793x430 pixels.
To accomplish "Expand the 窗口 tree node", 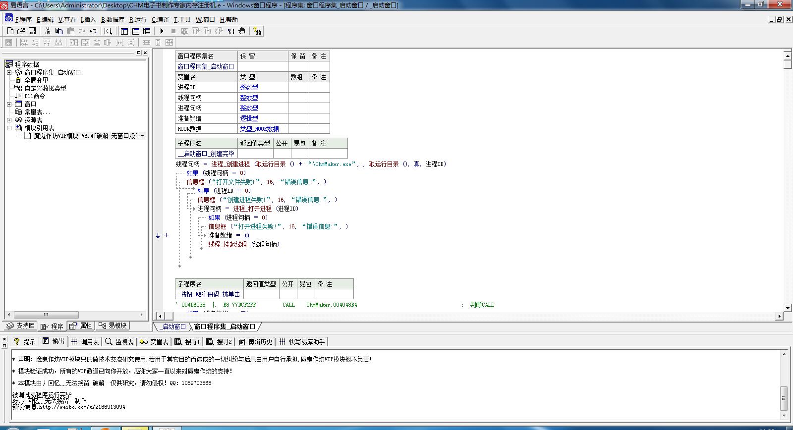I will (9, 104).
